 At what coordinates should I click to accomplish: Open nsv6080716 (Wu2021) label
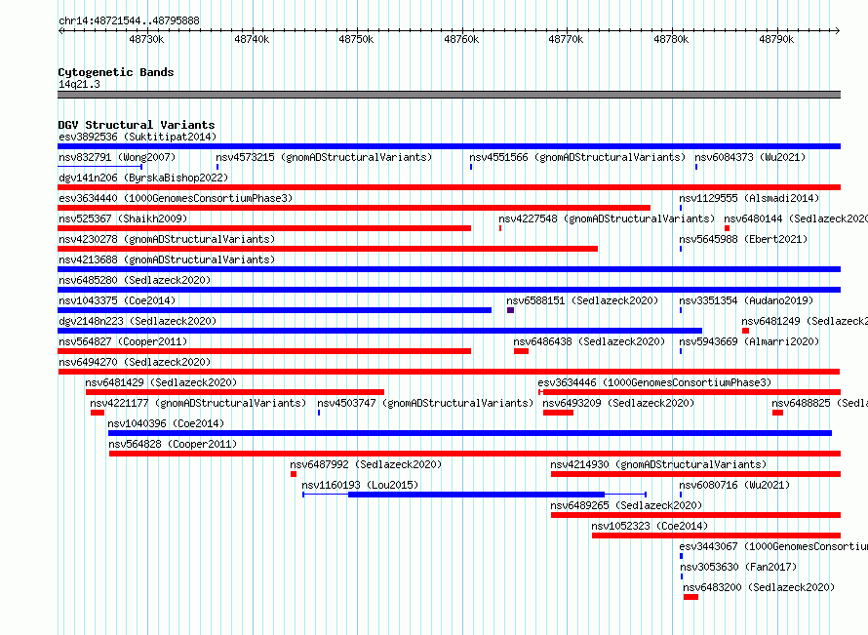coord(734,485)
